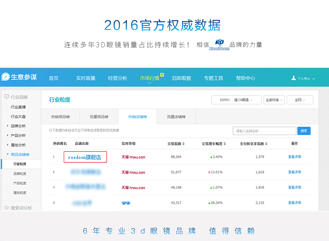The width and height of the screenshot is (329, 241).
Task: Switch to the 流量店铺榜 tab
Action: [x=176, y=117]
